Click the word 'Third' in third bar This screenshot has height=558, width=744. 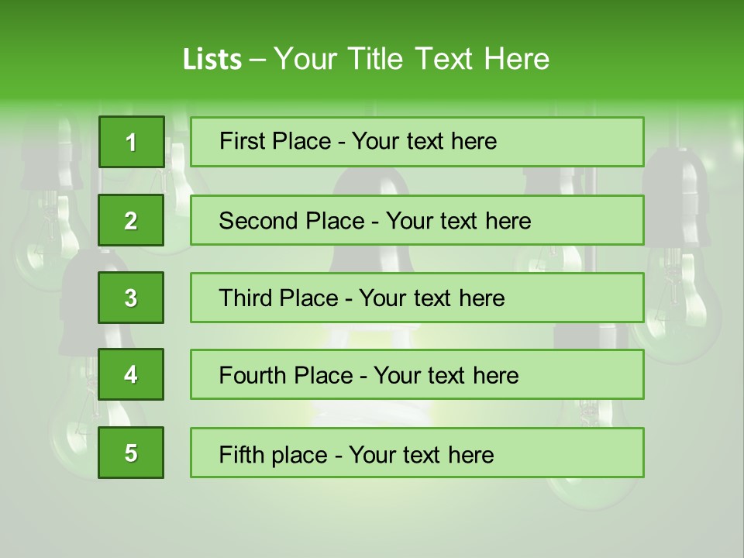(250, 298)
